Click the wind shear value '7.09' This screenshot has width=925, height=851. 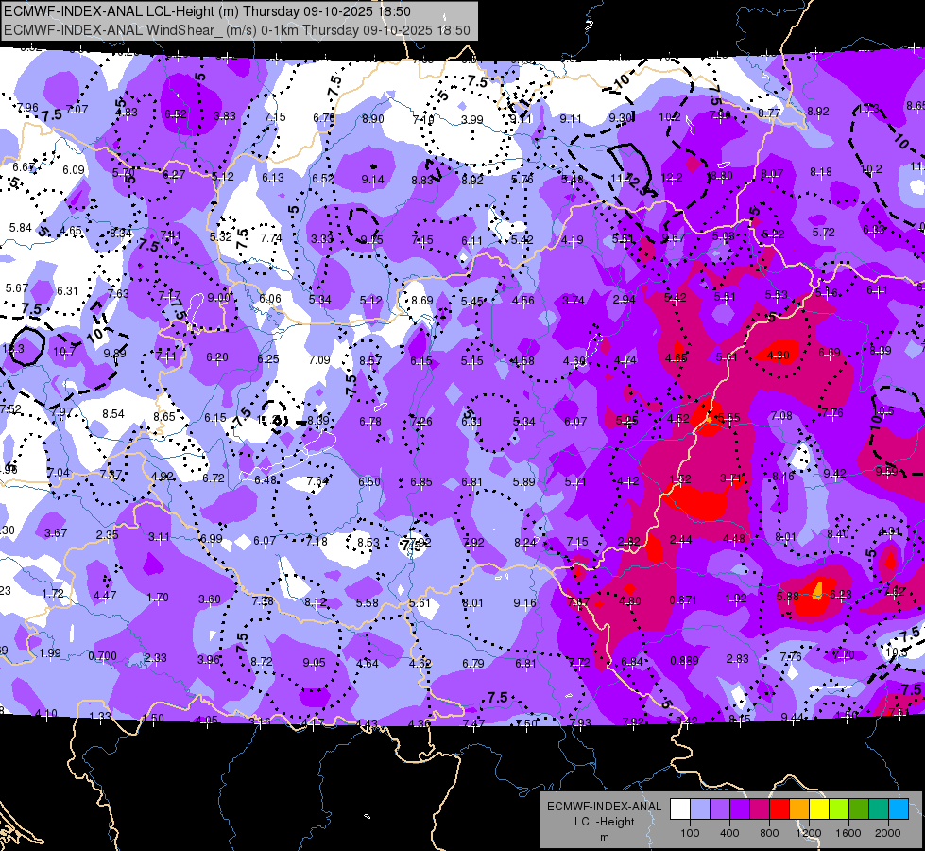(319, 359)
